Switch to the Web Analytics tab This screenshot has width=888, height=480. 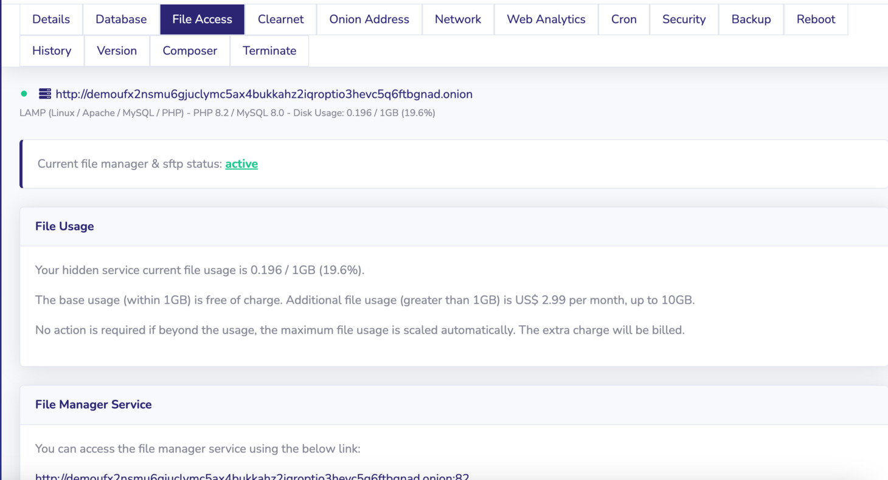point(546,19)
